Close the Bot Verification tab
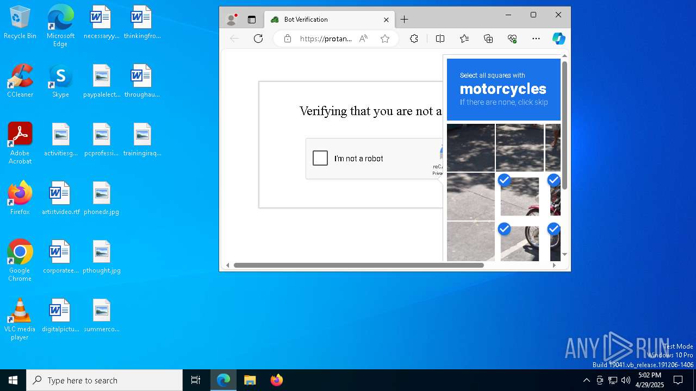 point(386,20)
